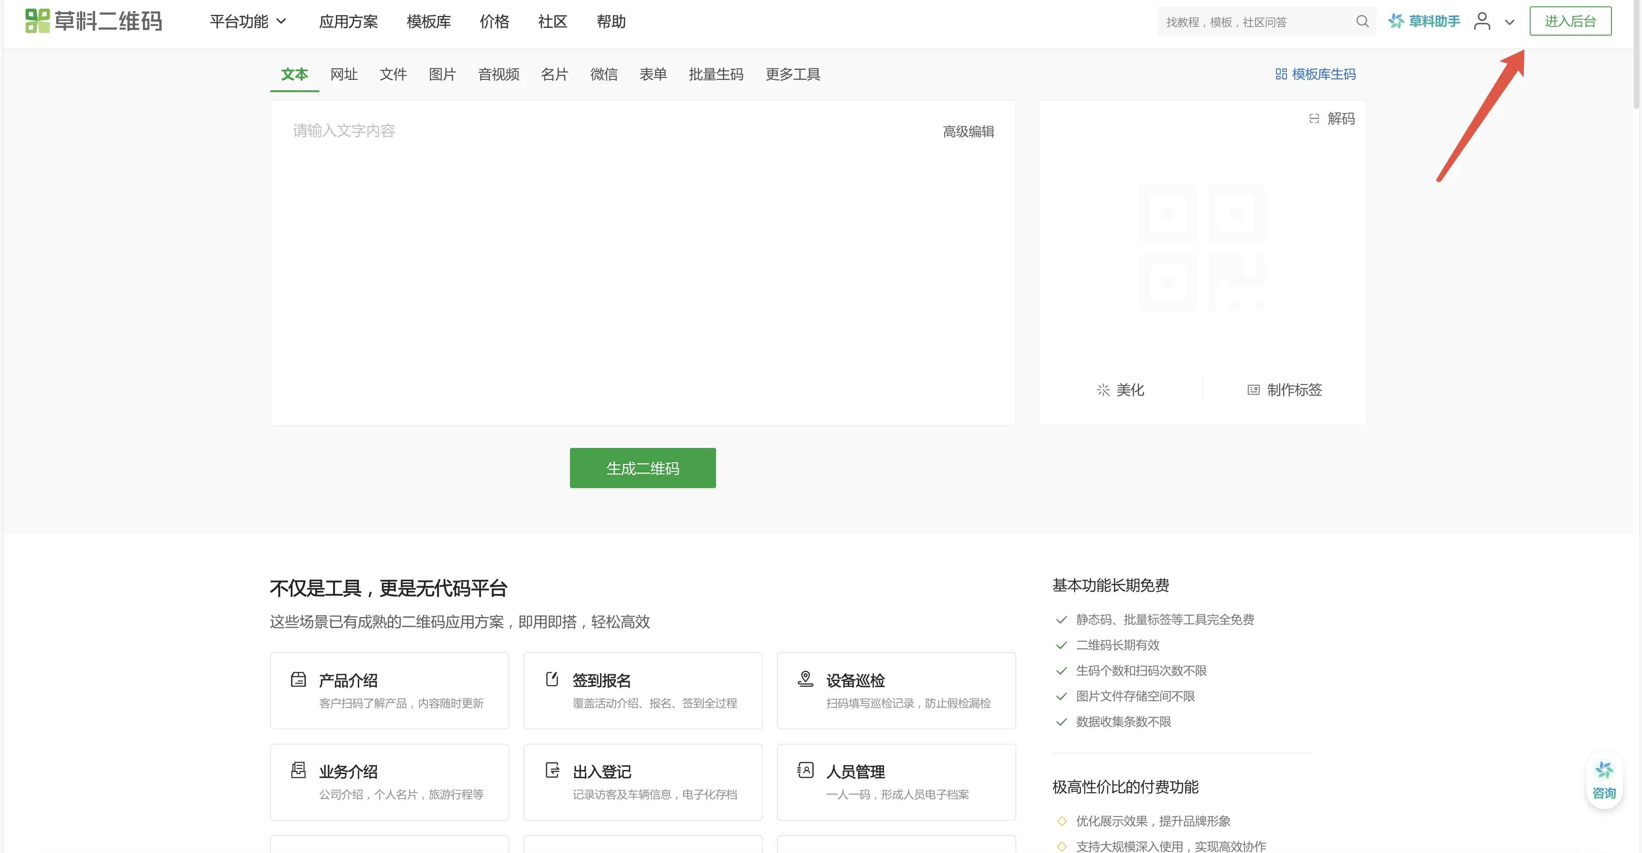The height and width of the screenshot is (853, 1642).
Task: Click the 美化 button text
Action: pyautogui.click(x=1130, y=390)
